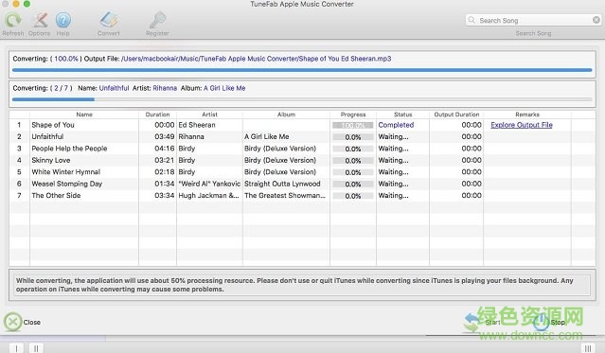Click the Output Duration column header

coord(456,115)
